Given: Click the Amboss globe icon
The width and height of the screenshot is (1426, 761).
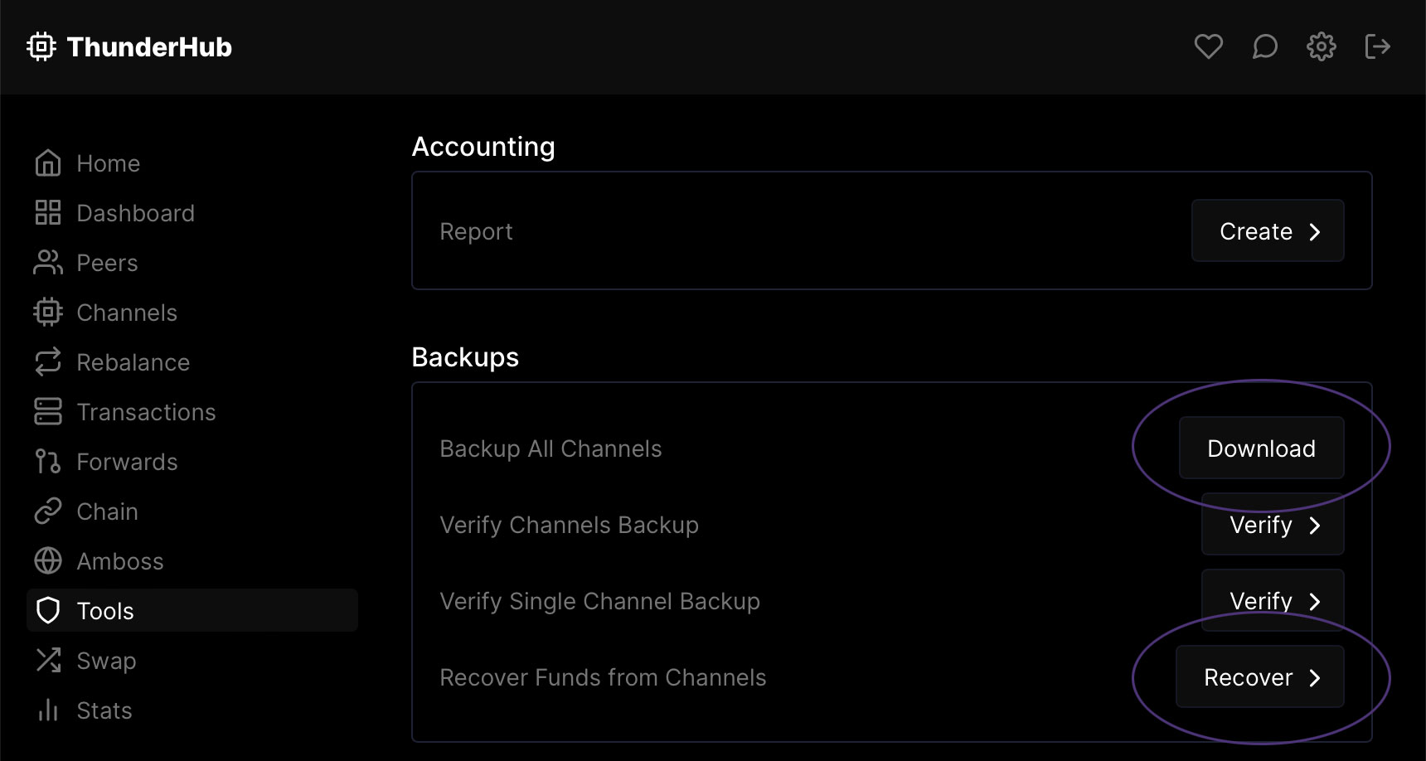Looking at the screenshot, I should (48, 561).
